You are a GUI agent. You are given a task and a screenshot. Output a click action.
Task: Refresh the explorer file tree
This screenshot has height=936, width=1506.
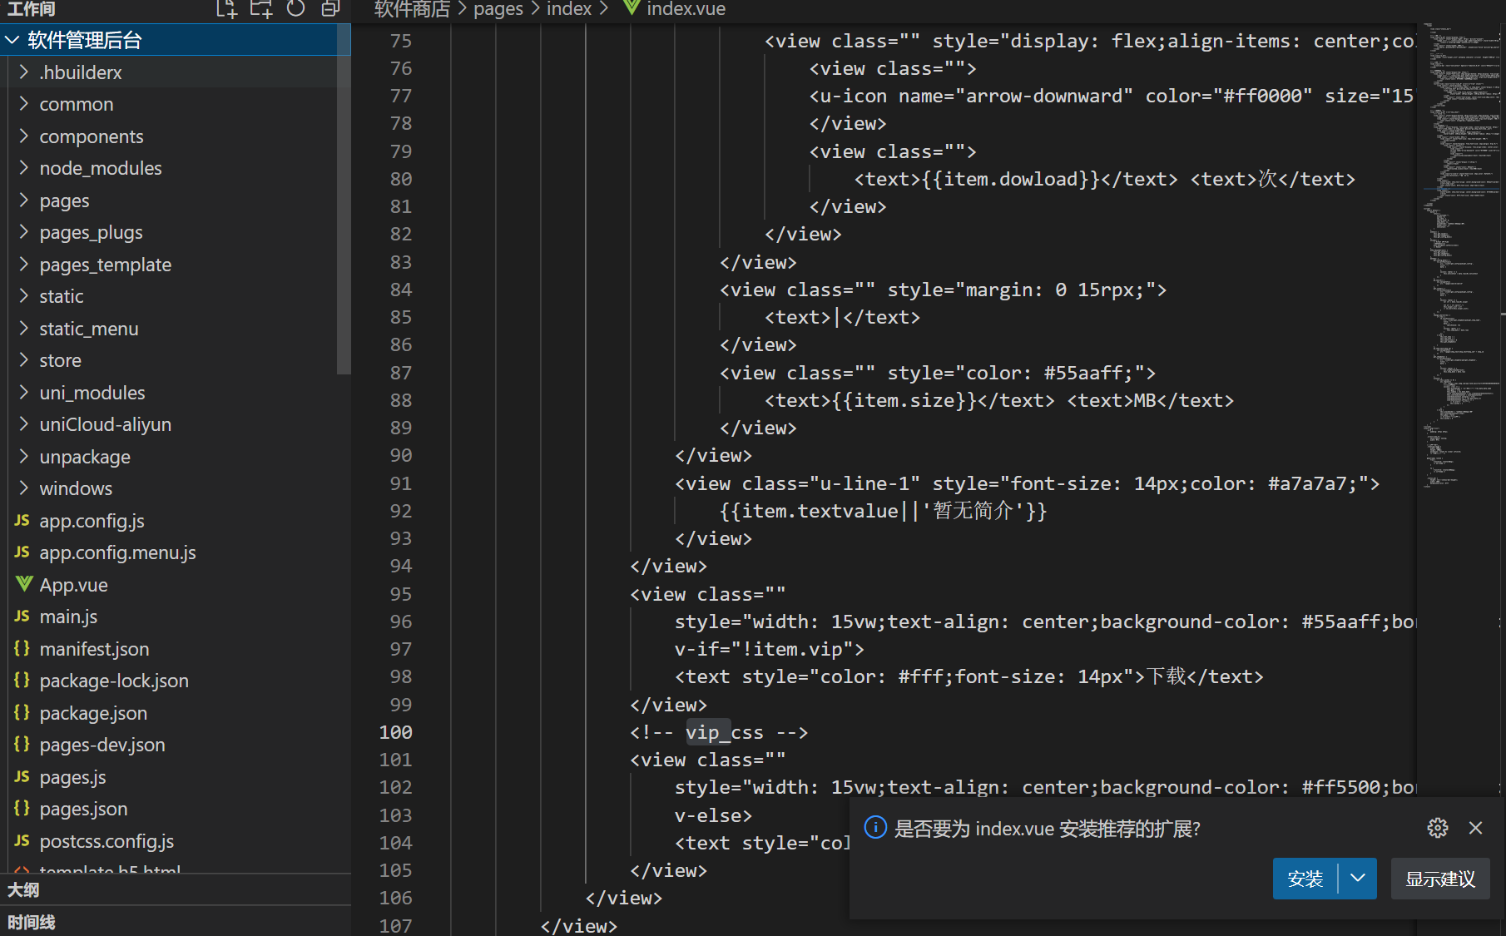[295, 8]
